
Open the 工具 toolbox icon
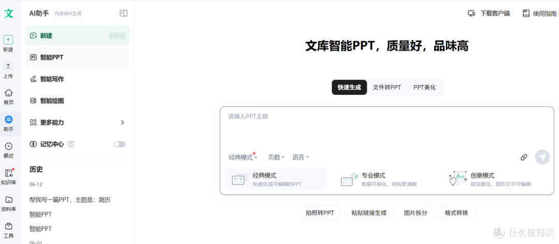[9, 226]
